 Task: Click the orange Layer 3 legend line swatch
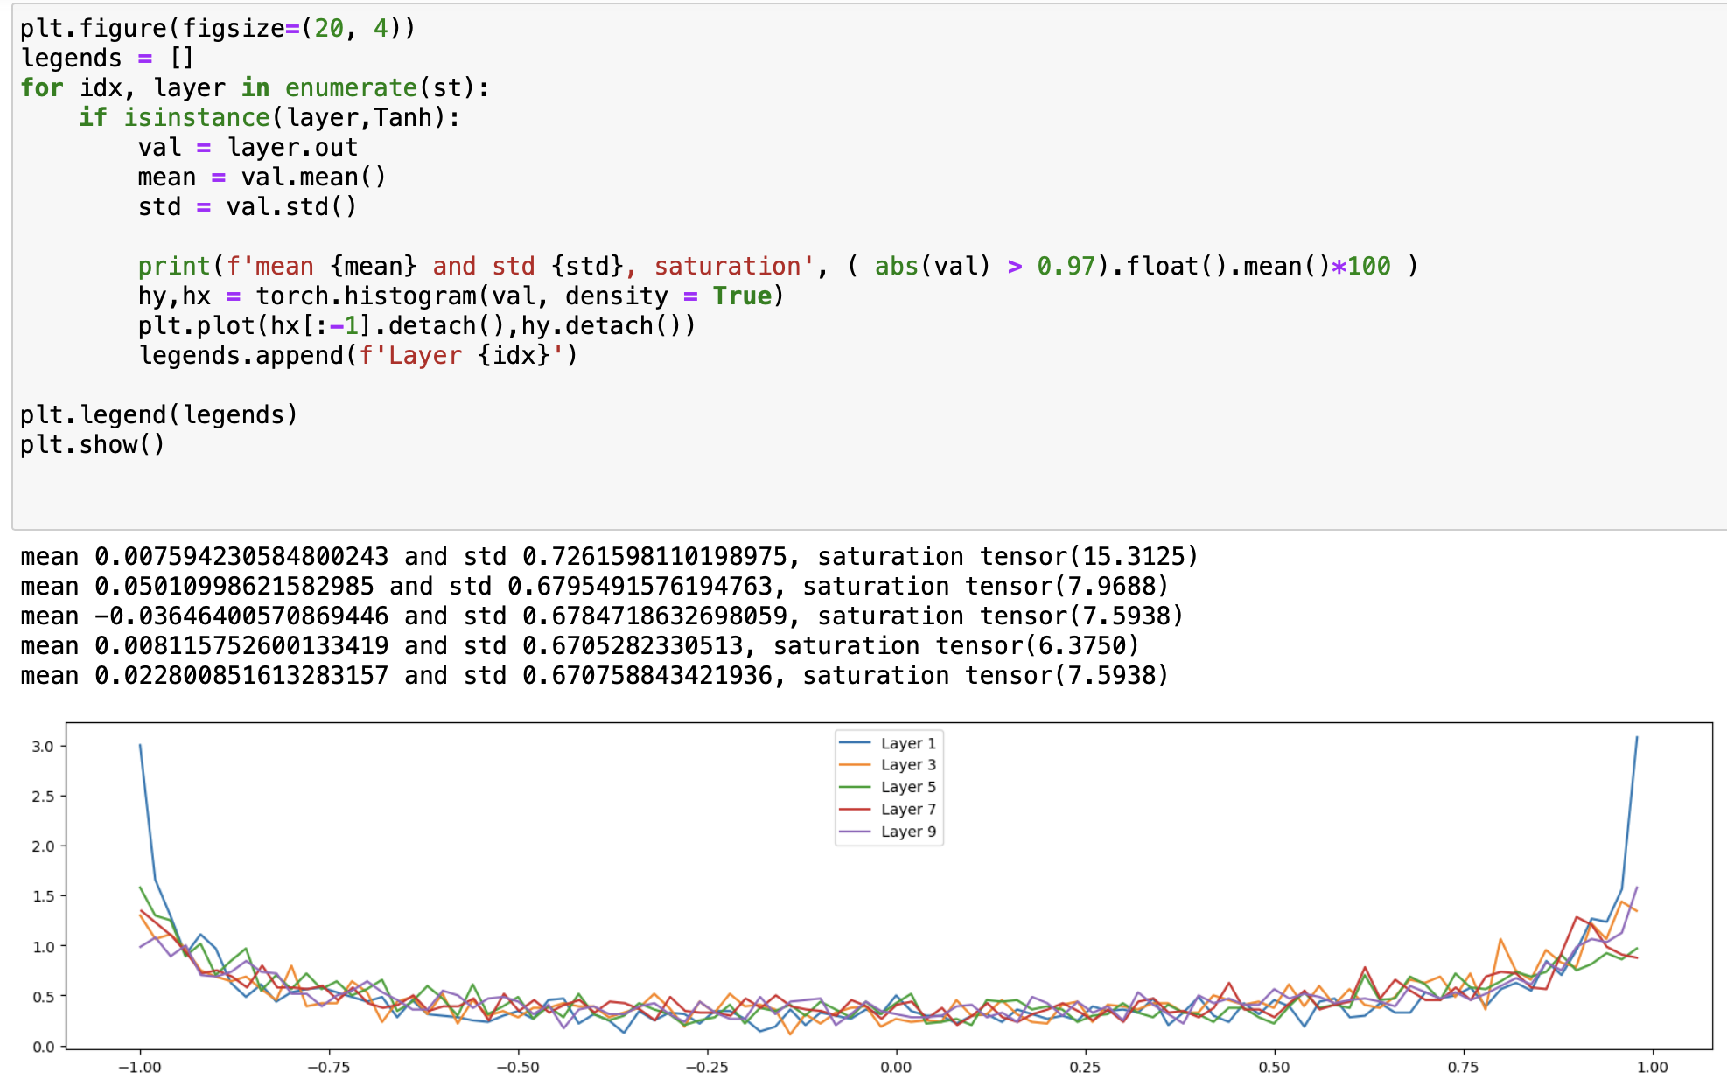pyautogui.click(x=855, y=765)
